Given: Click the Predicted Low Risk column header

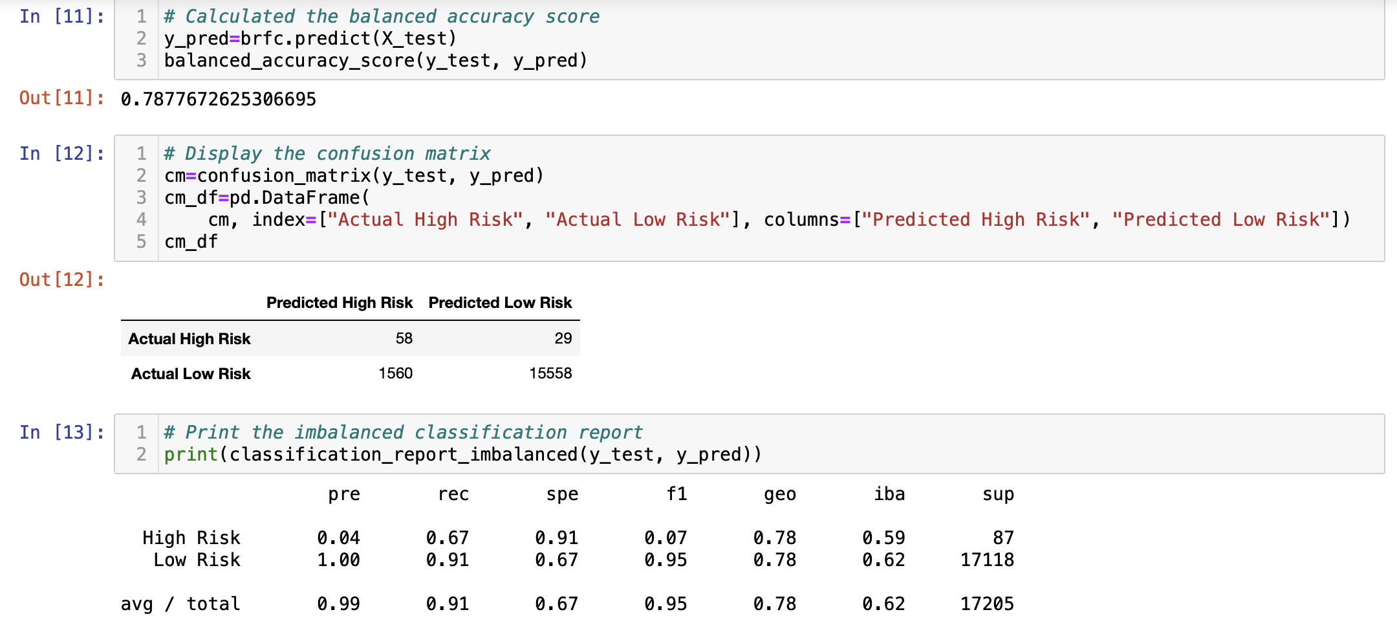Looking at the screenshot, I should [x=500, y=302].
